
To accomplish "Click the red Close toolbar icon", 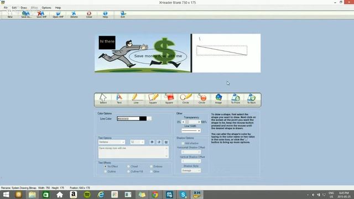I will pyautogui.click(x=89, y=15).
